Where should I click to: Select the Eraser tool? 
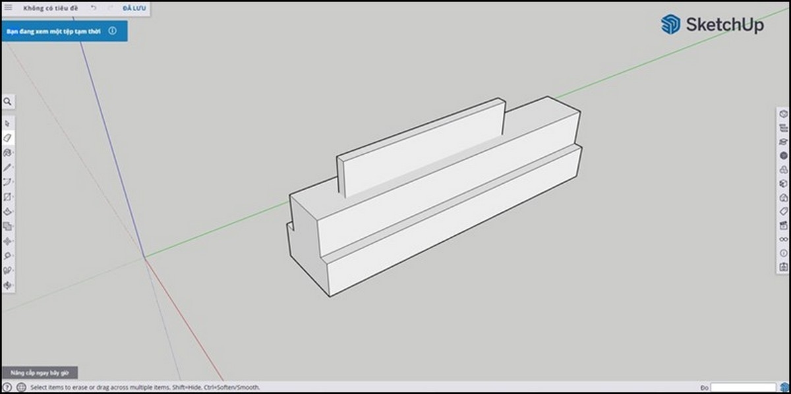[x=7, y=138]
